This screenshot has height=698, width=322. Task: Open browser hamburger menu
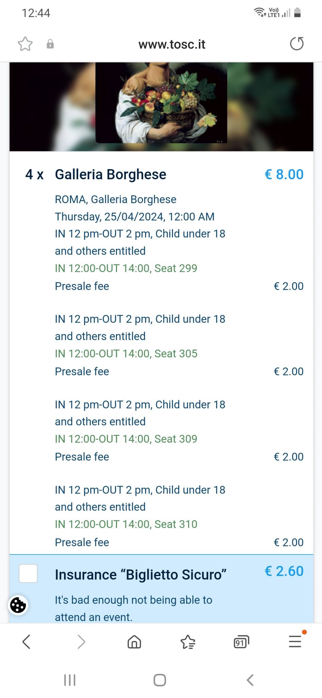[295, 641]
